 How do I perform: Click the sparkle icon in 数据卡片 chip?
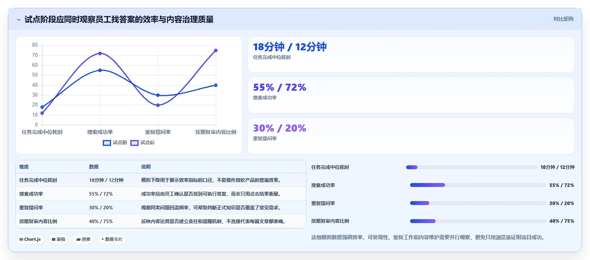coord(102,239)
